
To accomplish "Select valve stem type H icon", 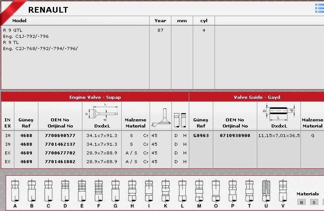I will 132,191.
